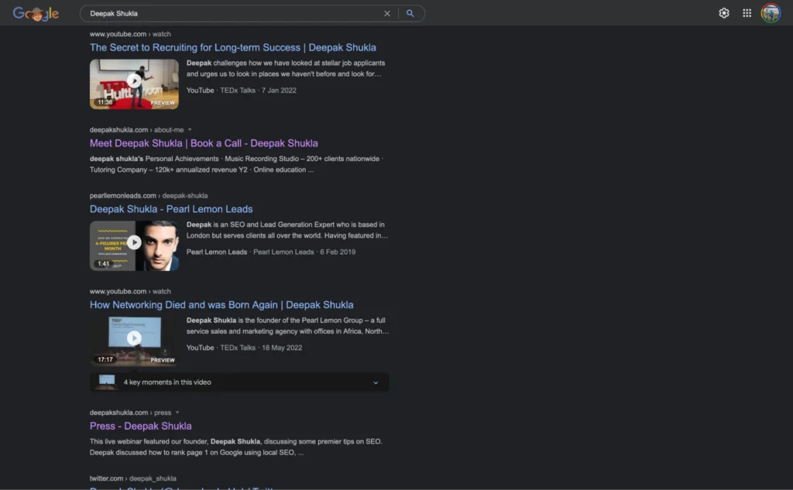Open 'Deepak Shukla - Pearl Lemon Leads' link
Image resolution: width=793 pixels, height=490 pixels.
(171, 209)
